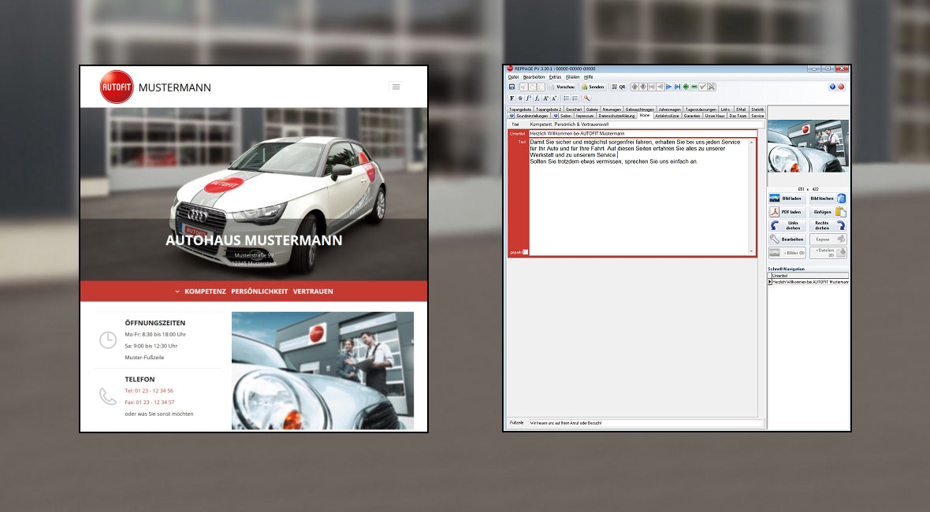Open the hamburger menu on website preview

pos(396,87)
